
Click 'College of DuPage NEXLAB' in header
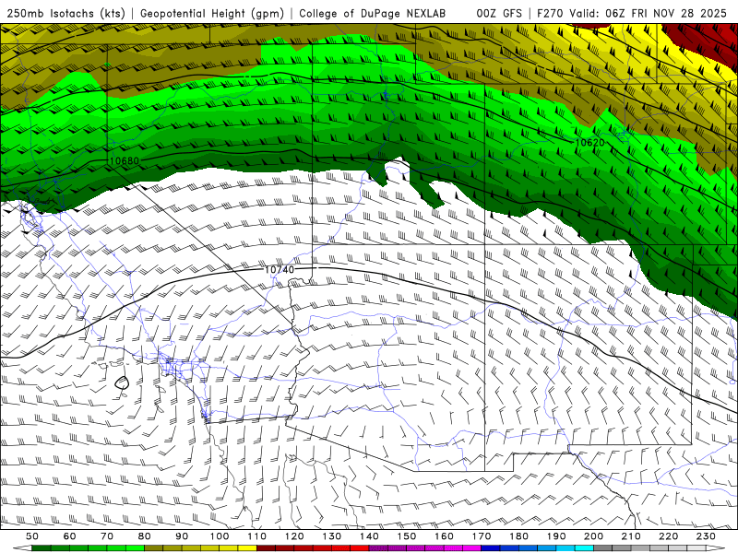click(372, 13)
